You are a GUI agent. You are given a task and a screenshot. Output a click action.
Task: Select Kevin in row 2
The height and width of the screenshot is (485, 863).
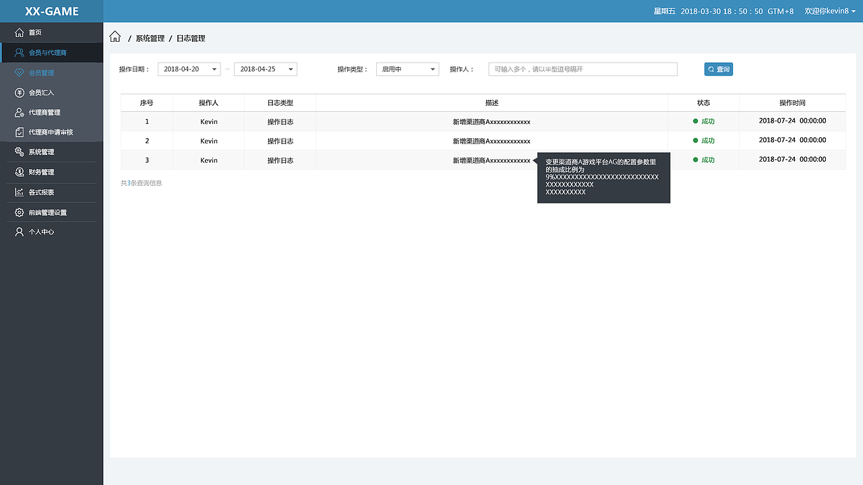point(209,141)
